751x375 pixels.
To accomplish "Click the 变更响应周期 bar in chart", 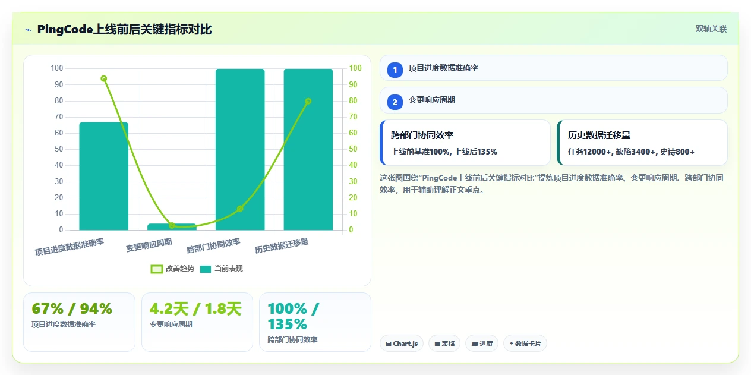I will pos(172,226).
